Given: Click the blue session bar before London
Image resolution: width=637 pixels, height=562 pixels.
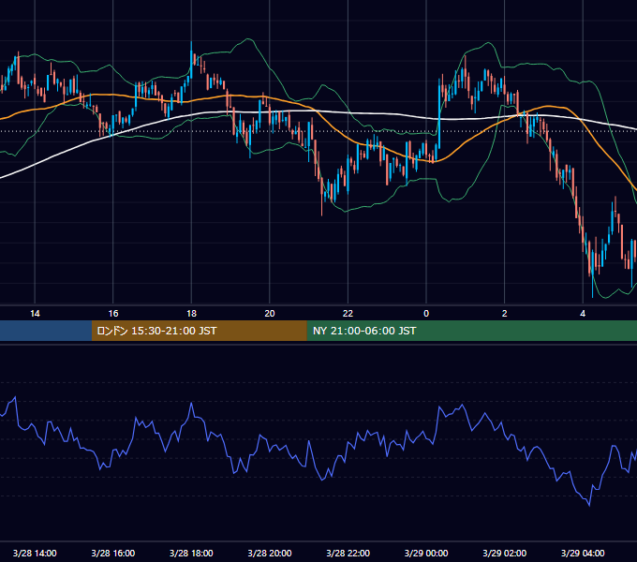Looking at the screenshot, I should pos(46,331).
